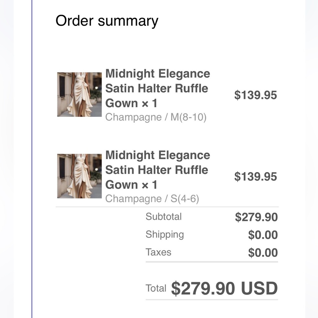The image size is (318, 318).
Task: Click the Order summary heading
Action: (x=107, y=21)
